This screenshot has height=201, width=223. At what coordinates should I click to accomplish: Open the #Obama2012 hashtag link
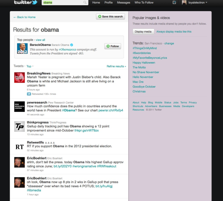[67, 50]
